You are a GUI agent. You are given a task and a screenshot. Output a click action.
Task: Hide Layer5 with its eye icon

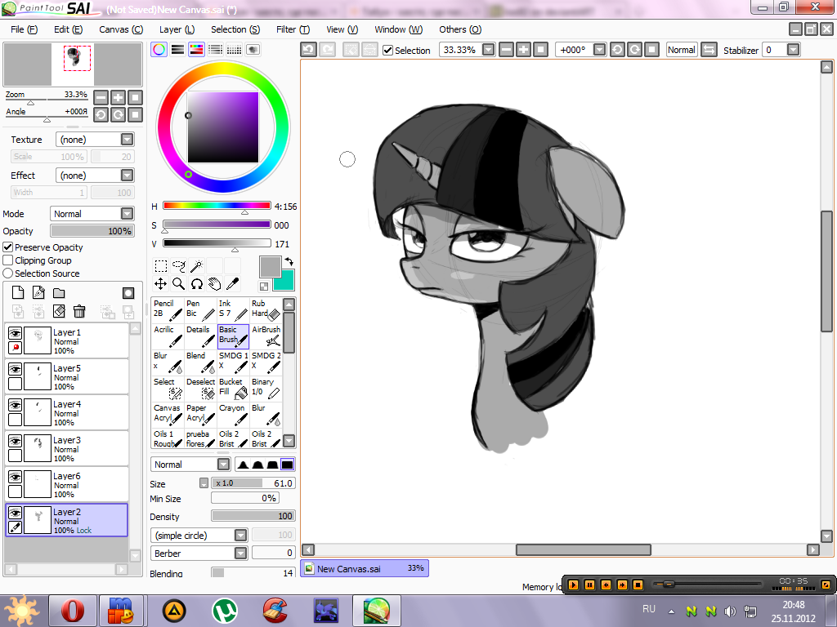click(x=15, y=369)
